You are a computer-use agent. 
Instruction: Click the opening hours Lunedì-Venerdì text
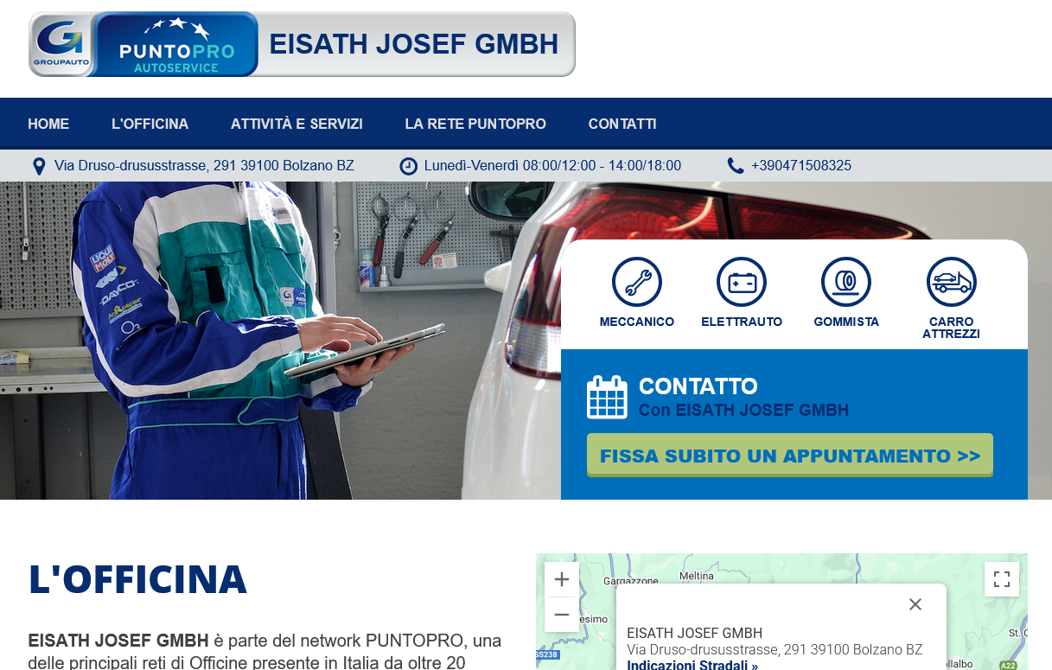(x=552, y=166)
